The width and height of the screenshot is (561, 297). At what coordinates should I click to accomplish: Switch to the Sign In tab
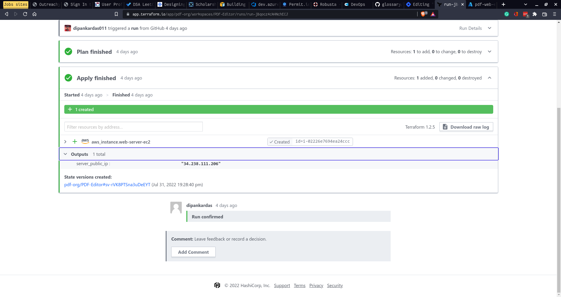(x=77, y=4)
